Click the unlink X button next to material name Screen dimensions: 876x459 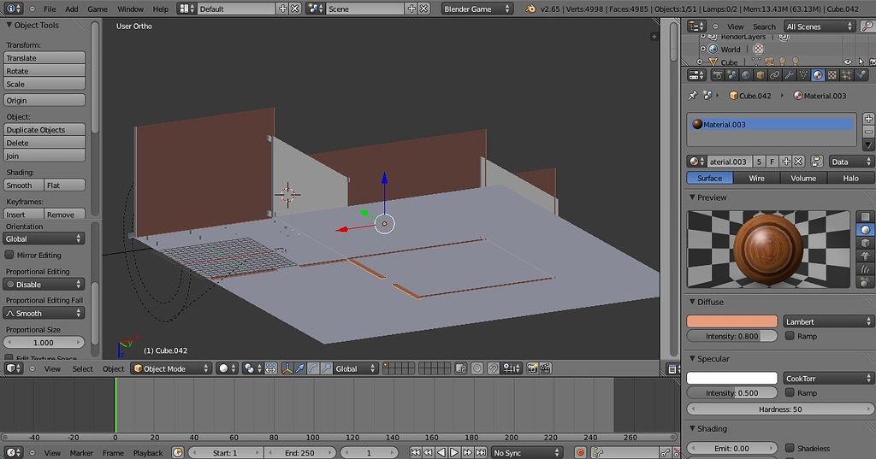click(x=798, y=162)
